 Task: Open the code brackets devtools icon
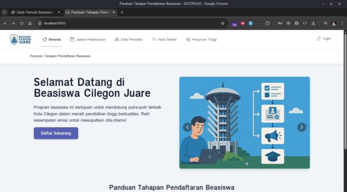305,23
